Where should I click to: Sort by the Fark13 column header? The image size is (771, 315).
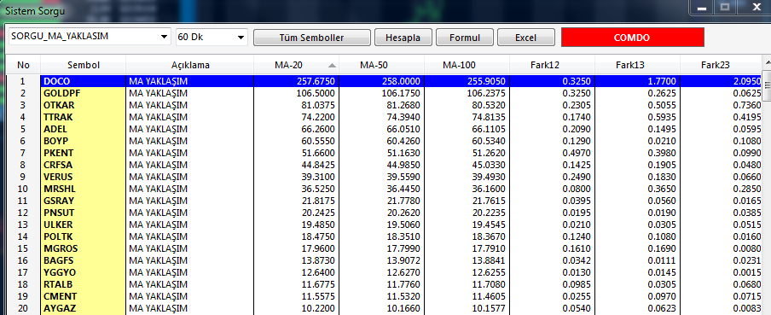tap(637, 65)
